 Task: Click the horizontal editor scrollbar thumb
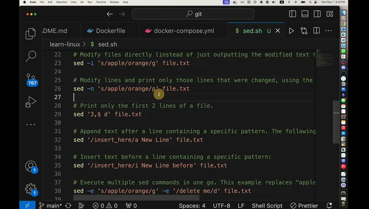coord(136,198)
